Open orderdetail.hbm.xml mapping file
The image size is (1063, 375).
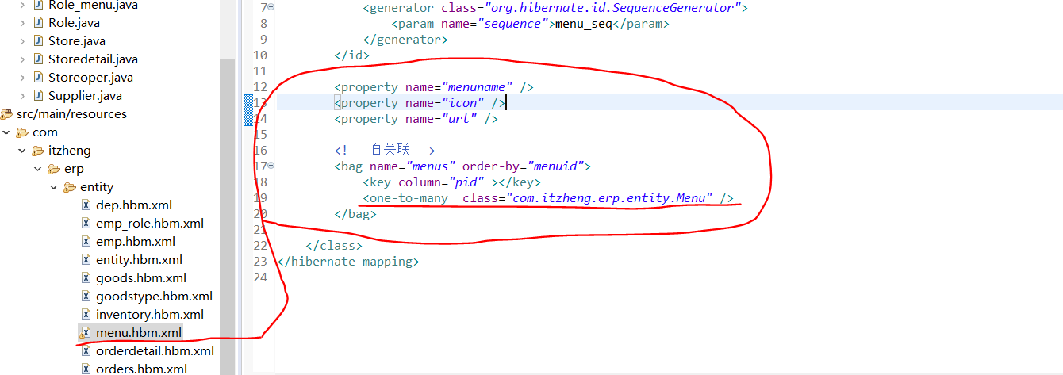pyautogui.click(x=155, y=351)
